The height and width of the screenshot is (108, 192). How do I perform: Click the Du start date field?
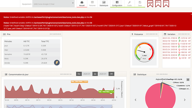pos(87,74)
